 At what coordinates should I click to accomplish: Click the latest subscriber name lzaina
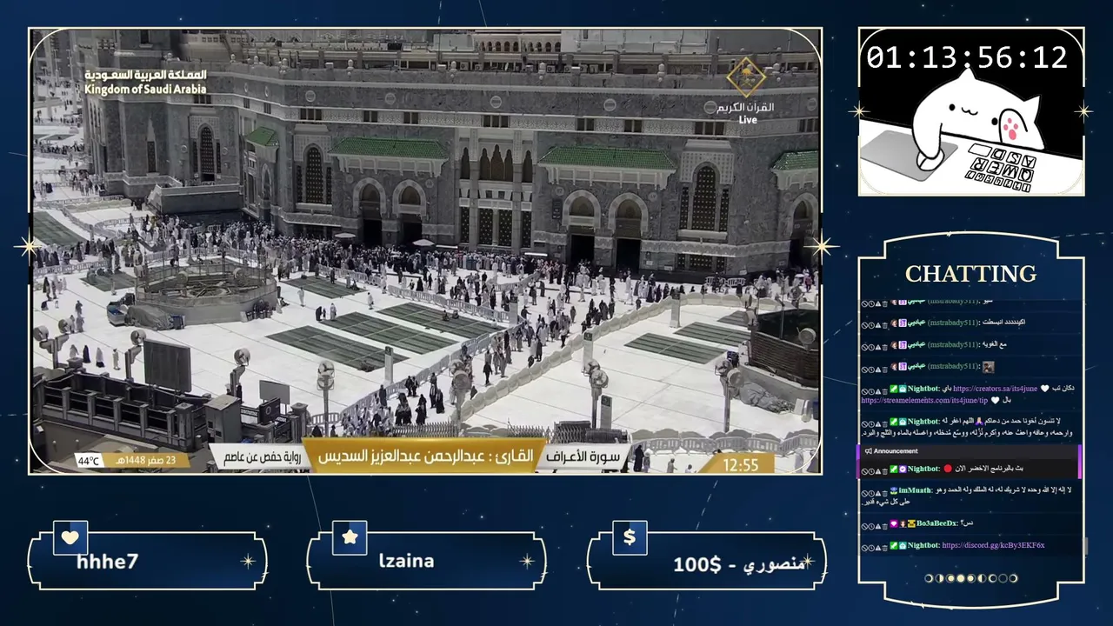(x=407, y=562)
